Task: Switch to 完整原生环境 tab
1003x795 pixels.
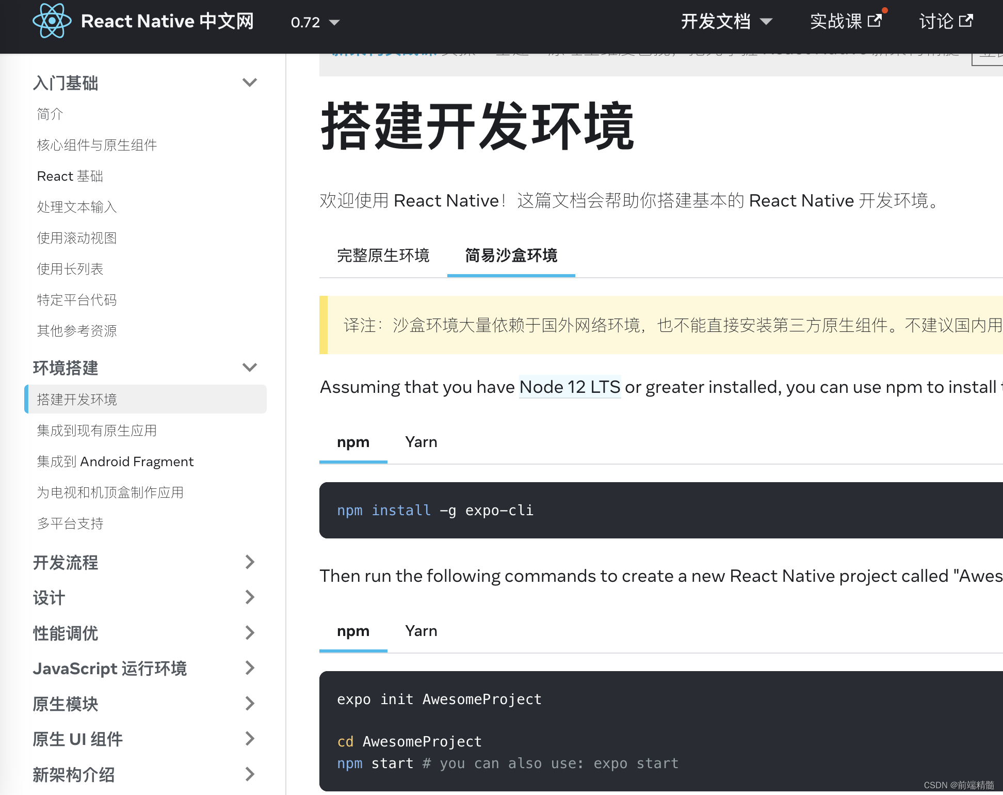Action: pyautogui.click(x=383, y=256)
